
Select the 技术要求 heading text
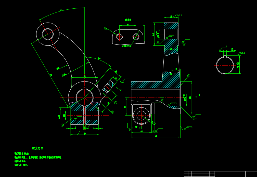click(x=38, y=148)
